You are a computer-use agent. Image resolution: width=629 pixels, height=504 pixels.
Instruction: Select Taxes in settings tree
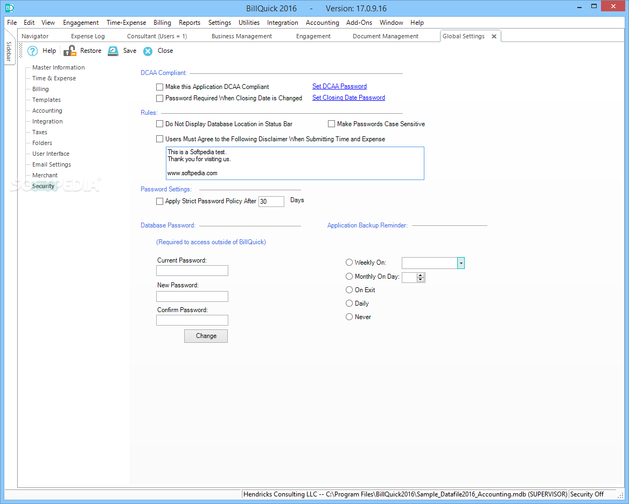40,133
